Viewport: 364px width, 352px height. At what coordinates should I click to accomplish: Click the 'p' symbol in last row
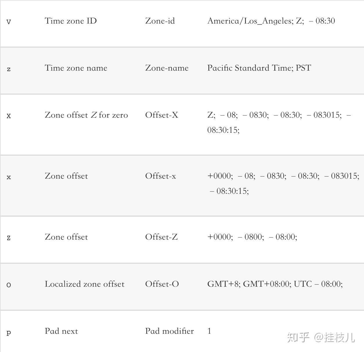[9, 332]
